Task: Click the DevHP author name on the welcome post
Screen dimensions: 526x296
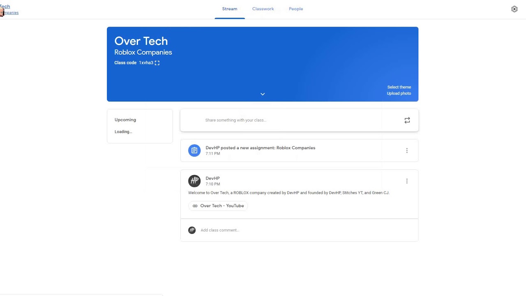Action: coord(212,178)
